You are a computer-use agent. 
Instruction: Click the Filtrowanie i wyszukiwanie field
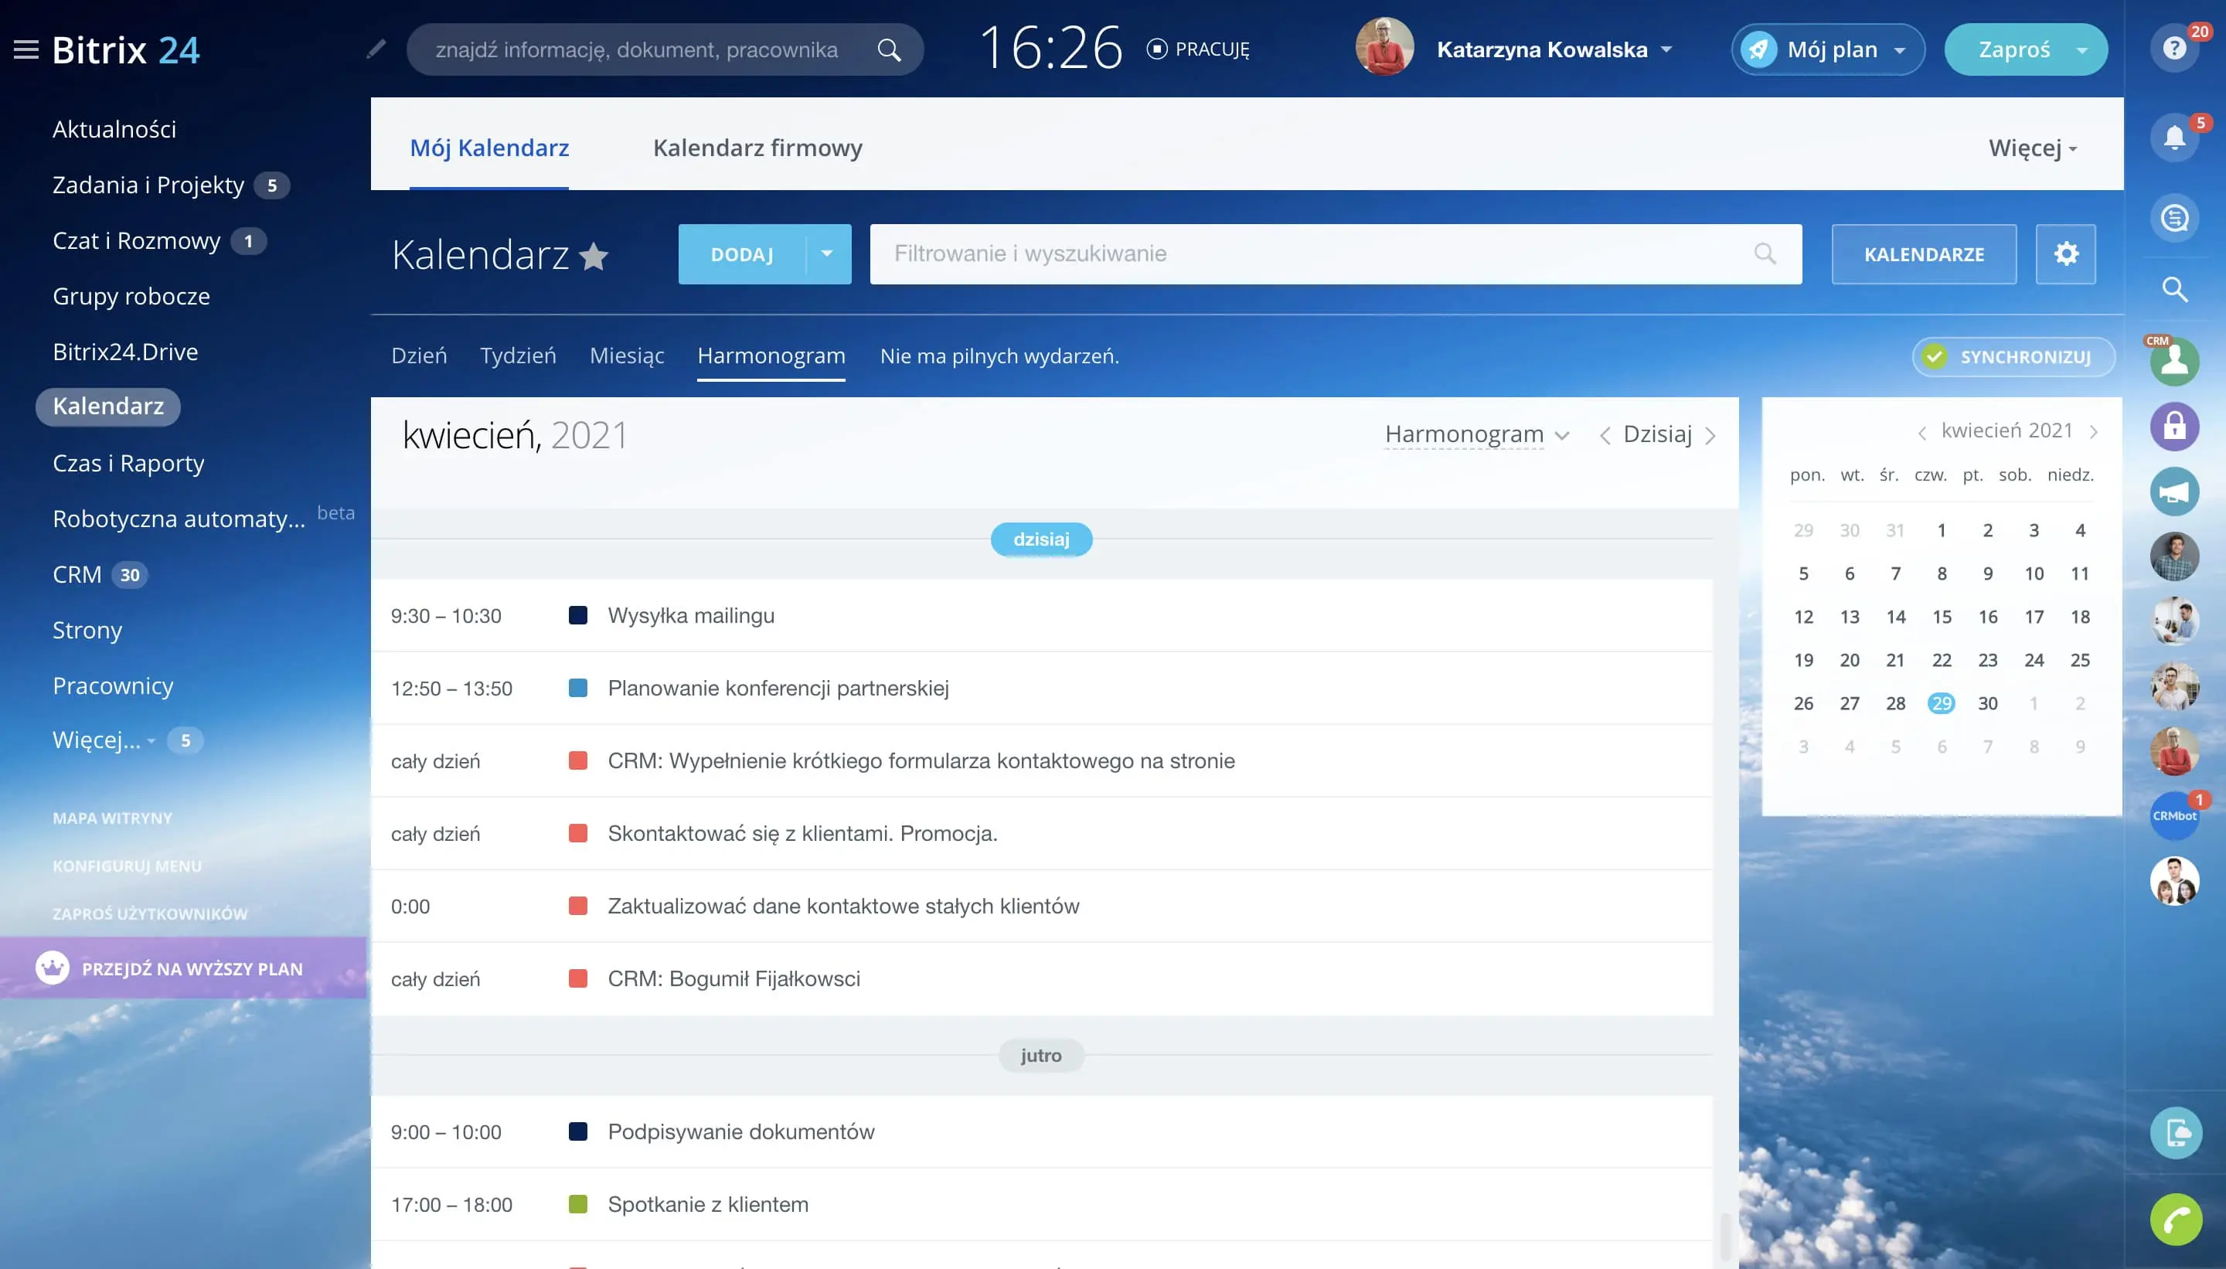pos(1307,254)
